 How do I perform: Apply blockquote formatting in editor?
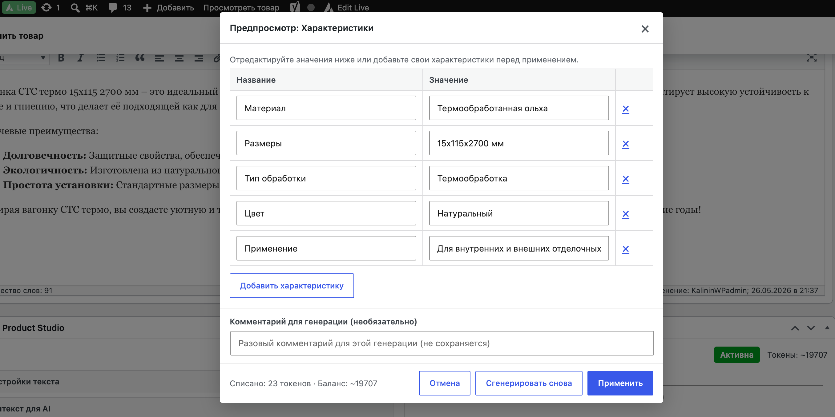tap(140, 58)
